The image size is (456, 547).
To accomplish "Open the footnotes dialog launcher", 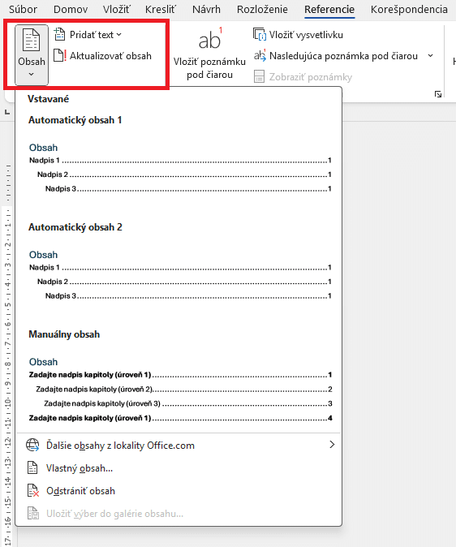I will pos(438,94).
